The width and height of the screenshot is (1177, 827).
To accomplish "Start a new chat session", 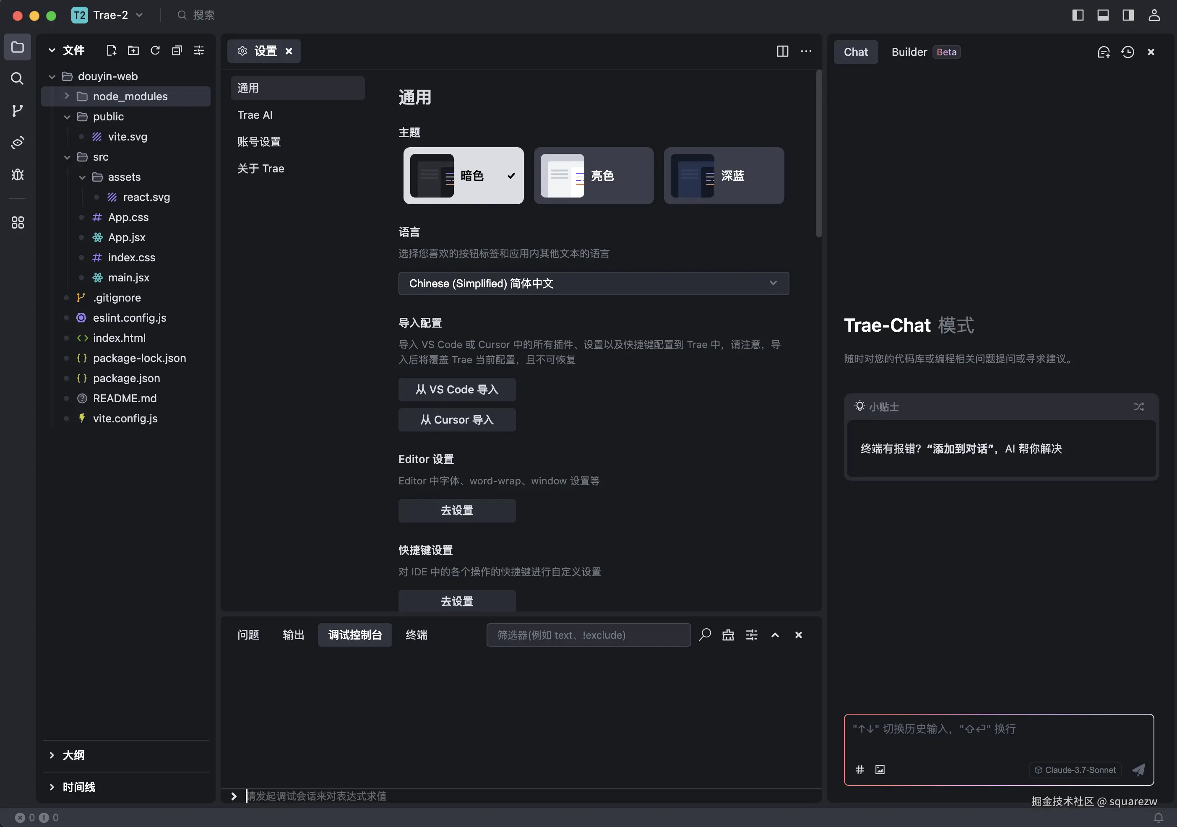I will (1103, 52).
